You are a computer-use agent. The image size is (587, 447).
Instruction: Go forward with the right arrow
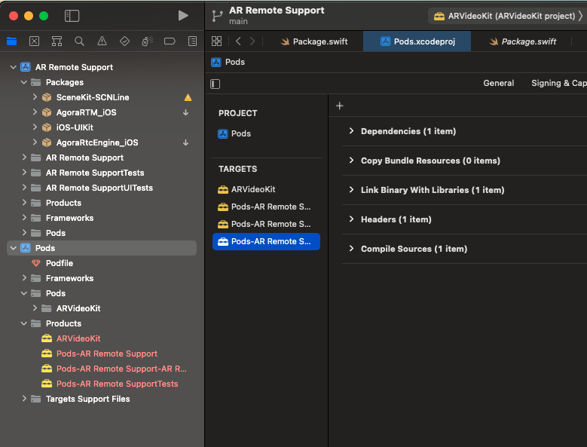252,41
